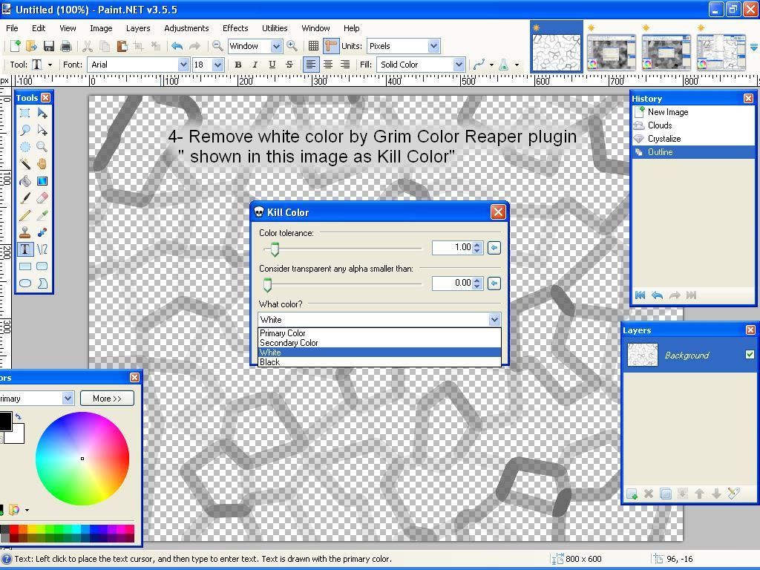Select the Paintbrush tool
Image resolution: width=760 pixels, height=570 pixels.
pyautogui.click(x=24, y=198)
